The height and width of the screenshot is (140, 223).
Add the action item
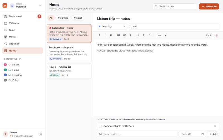pos(213,134)
